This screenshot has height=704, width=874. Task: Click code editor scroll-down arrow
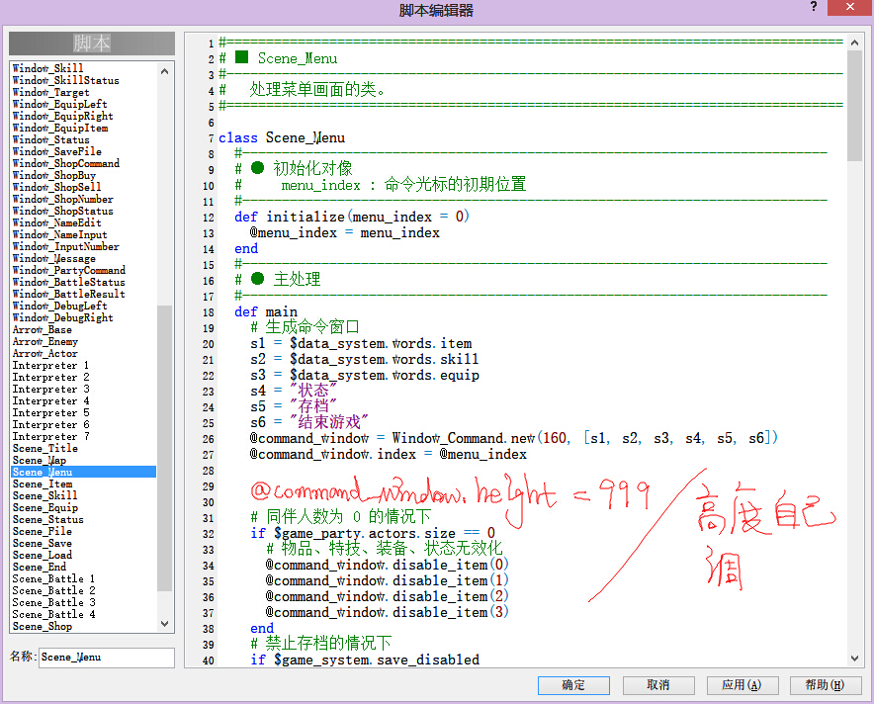click(854, 659)
